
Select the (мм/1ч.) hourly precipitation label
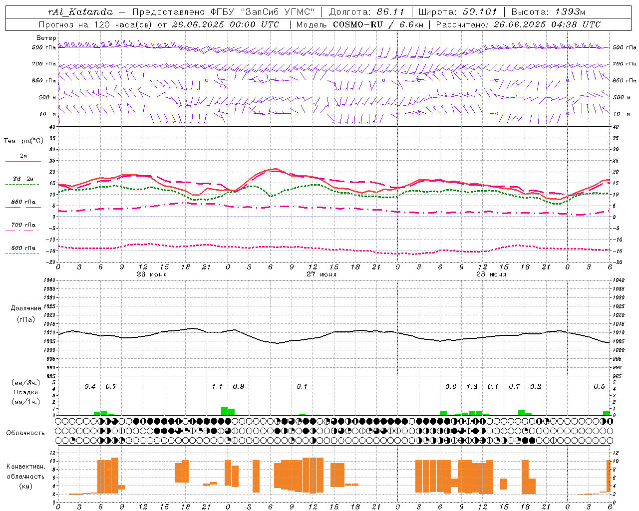(26, 402)
